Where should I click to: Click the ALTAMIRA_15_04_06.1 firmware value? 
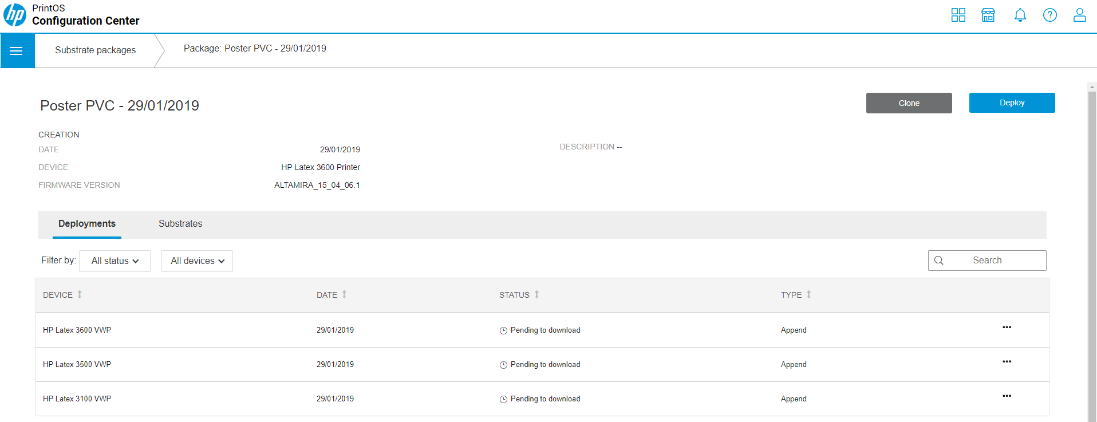[317, 185]
